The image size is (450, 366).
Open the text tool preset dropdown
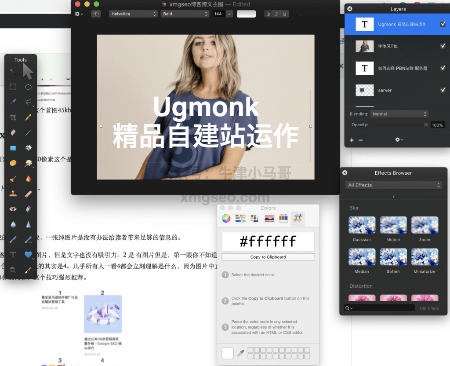[x=96, y=14]
